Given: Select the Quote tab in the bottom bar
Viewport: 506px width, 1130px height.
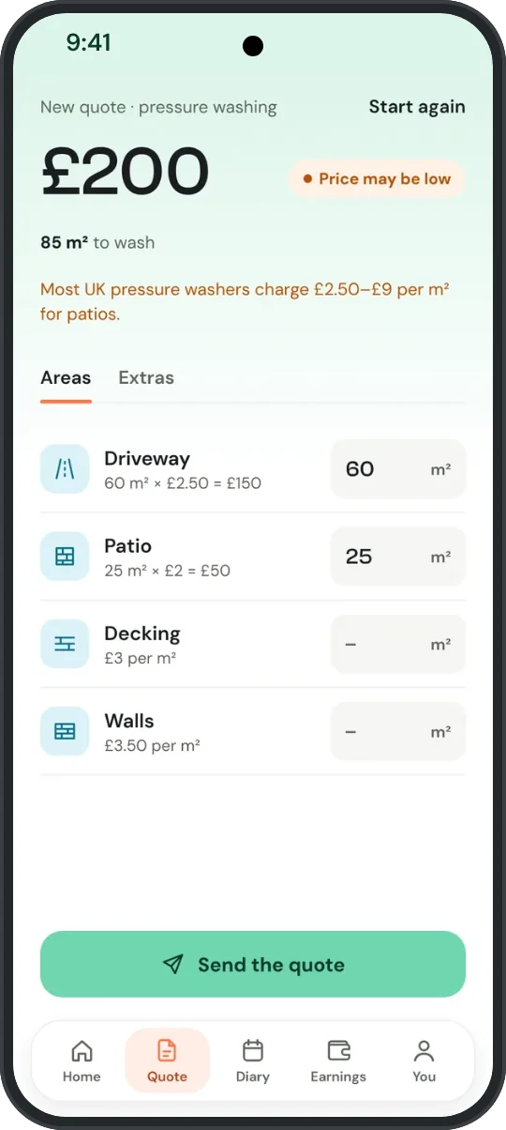Looking at the screenshot, I should [x=167, y=1061].
